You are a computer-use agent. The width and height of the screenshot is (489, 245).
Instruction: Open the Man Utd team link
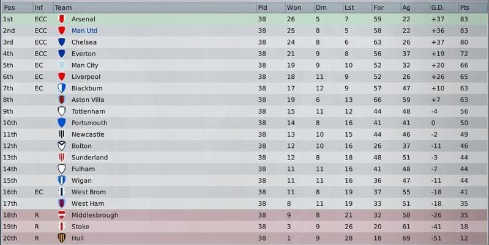[x=84, y=31]
